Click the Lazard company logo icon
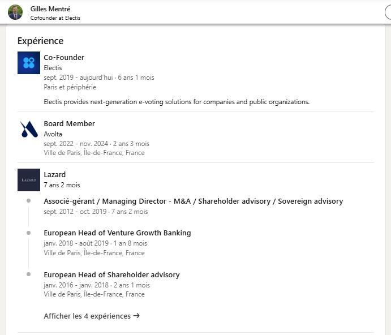The height and width of the screenshot is (335, 391). 29,180
